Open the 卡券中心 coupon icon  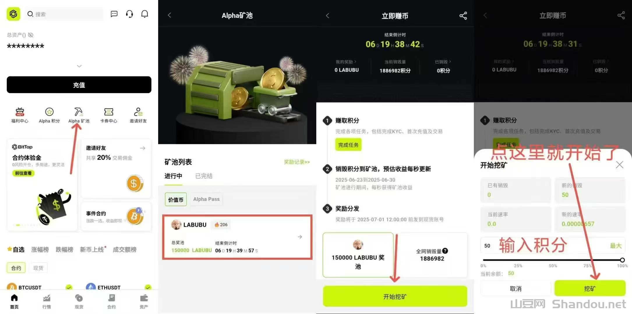[x=109, y=112]
